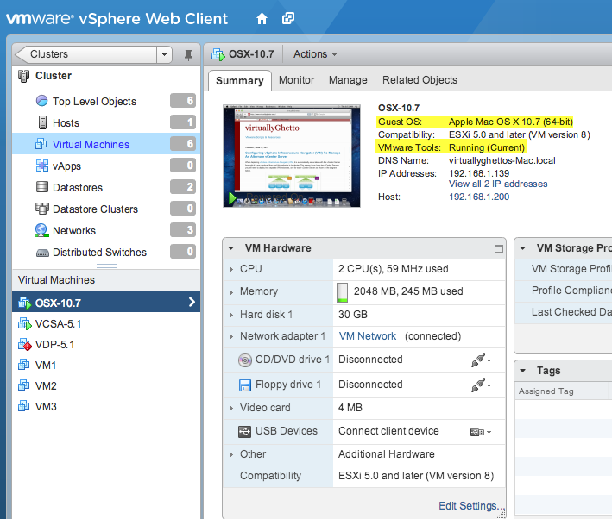Select OSX-10.7 in Virtual Machines list
The image size is (612, 519).
(x=106, y=302)
